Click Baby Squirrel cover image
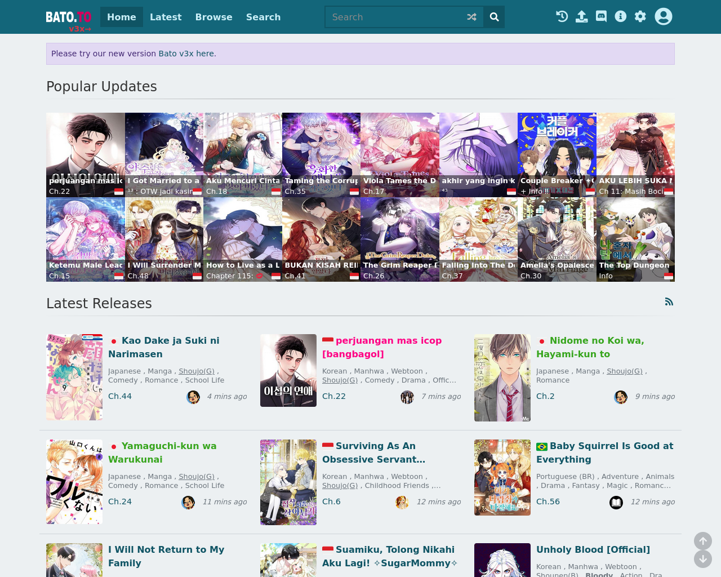Screen dimensions: 721x577 (502, 477)
